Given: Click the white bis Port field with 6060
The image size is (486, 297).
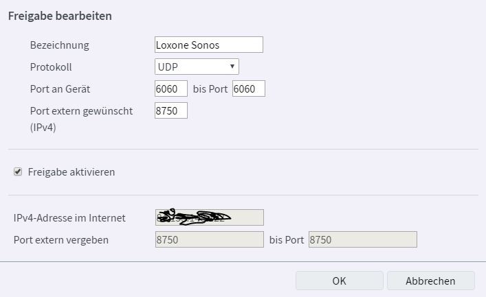Looking at the screenshot, I should tap(248, 88).
